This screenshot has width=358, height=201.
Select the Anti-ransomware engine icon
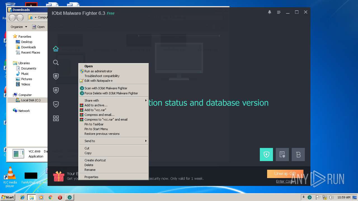[282, 154]
